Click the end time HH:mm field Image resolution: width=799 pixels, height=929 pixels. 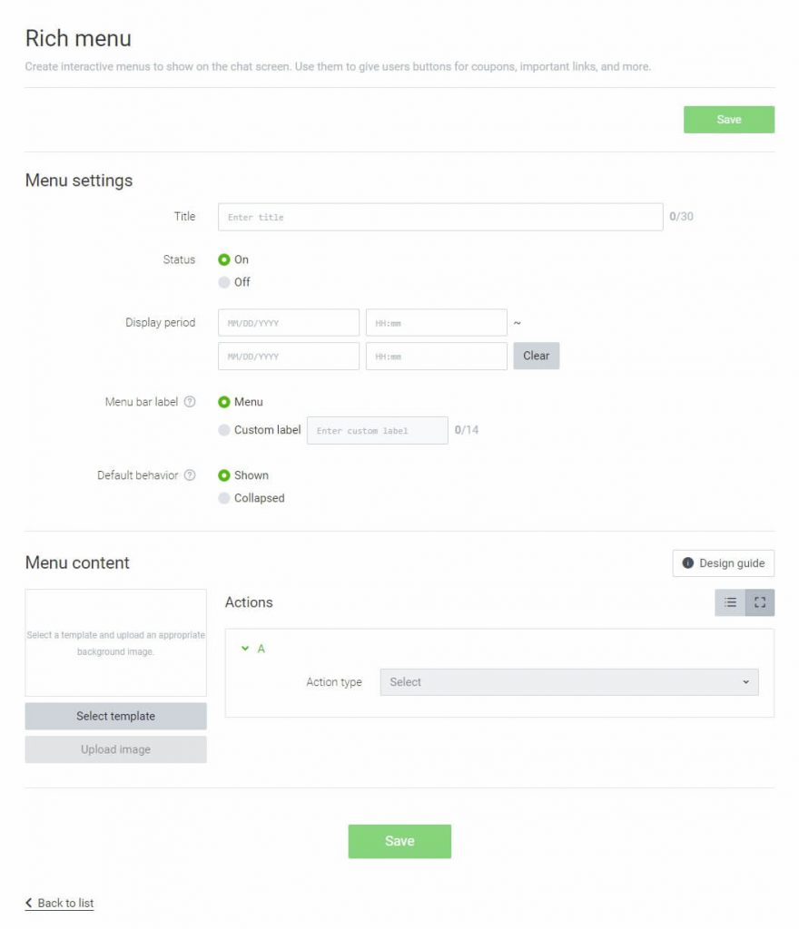pyautogui.click(x=436, y=356)
